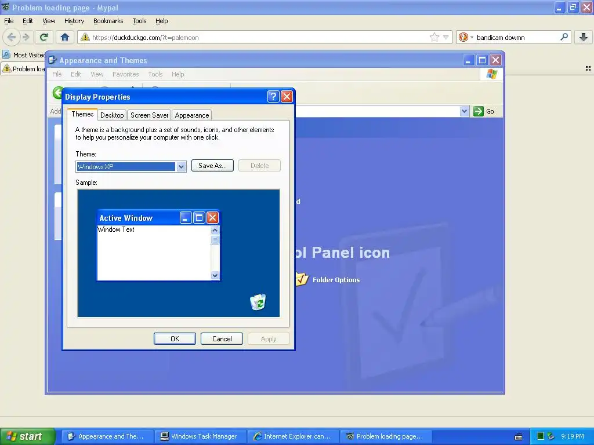Open the Mypal View menu

click(x=49, y=21)
